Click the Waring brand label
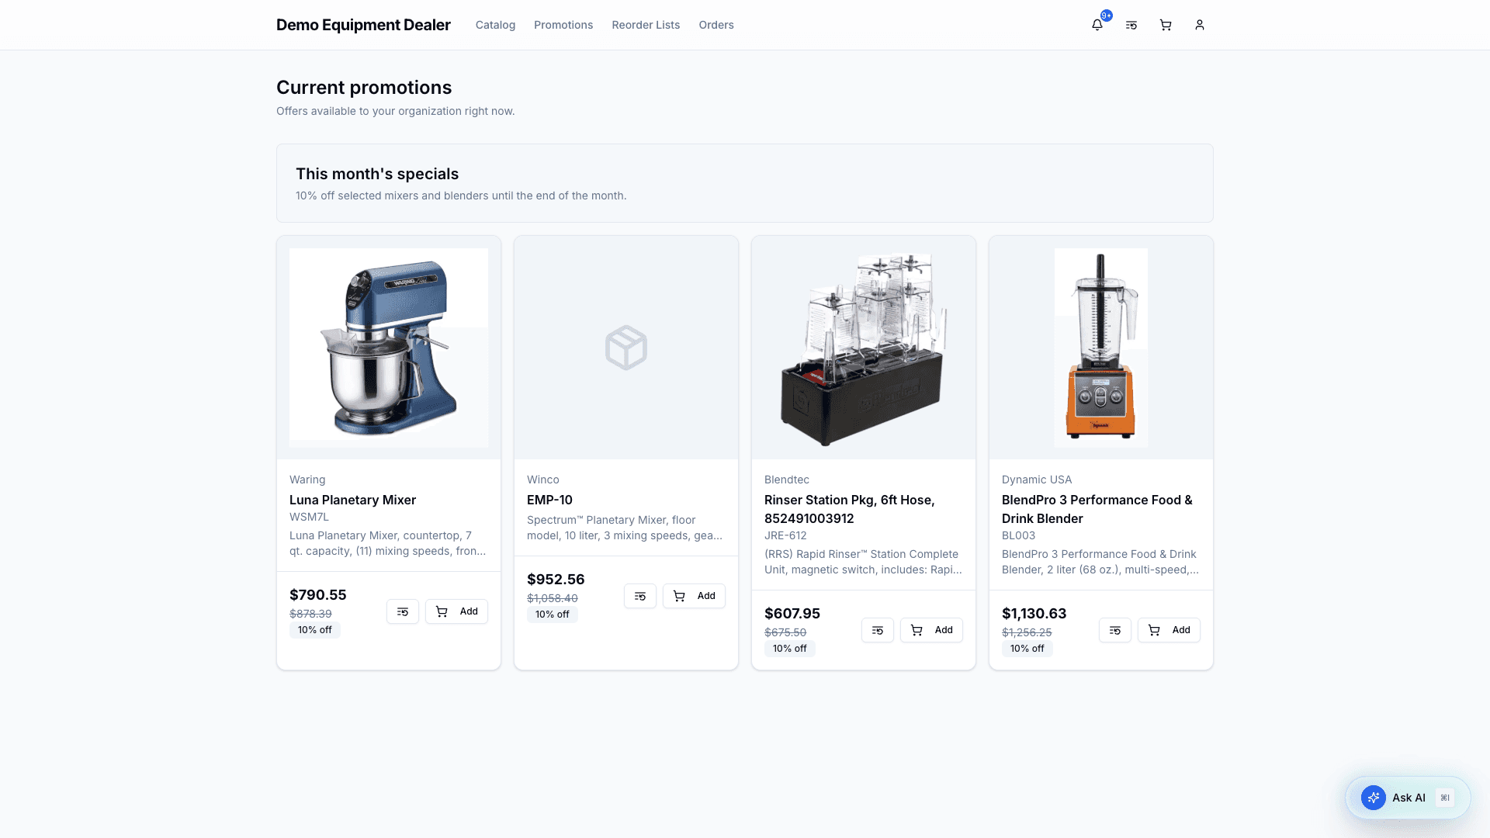 pos(307,480)
